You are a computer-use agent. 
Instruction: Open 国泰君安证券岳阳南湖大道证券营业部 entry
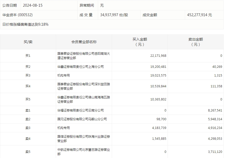[84, 56]
